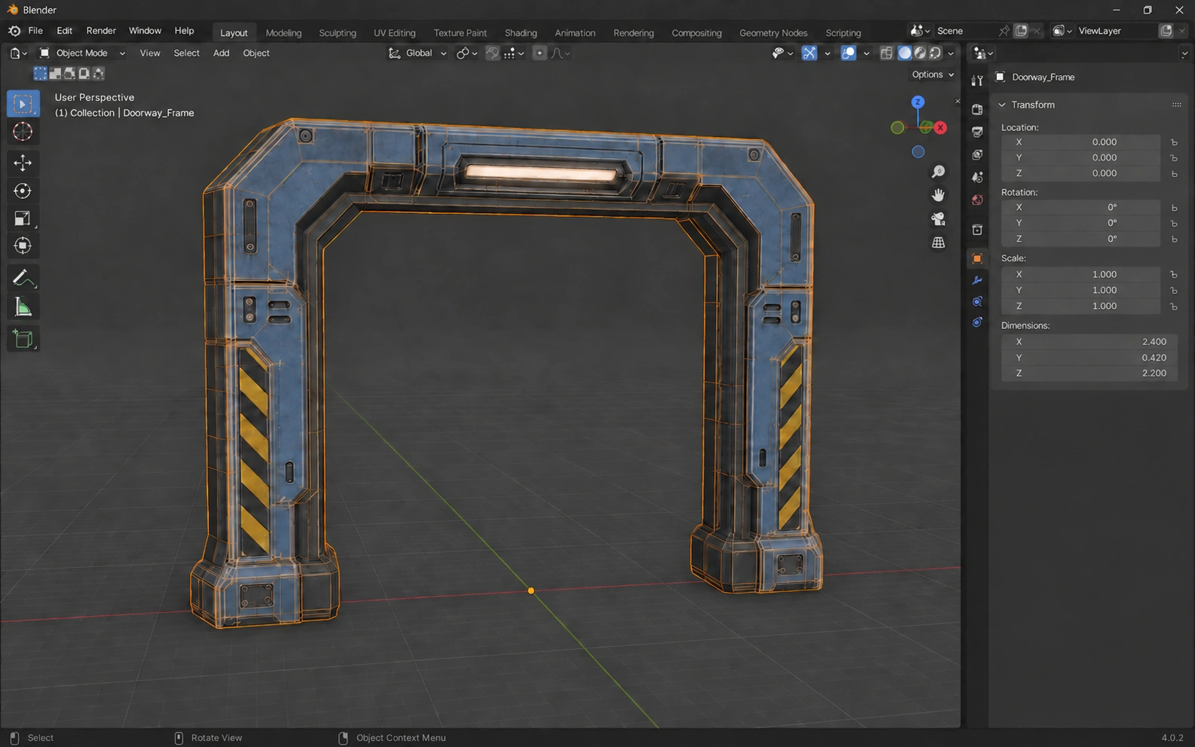Pick the Measure tool

23,306
